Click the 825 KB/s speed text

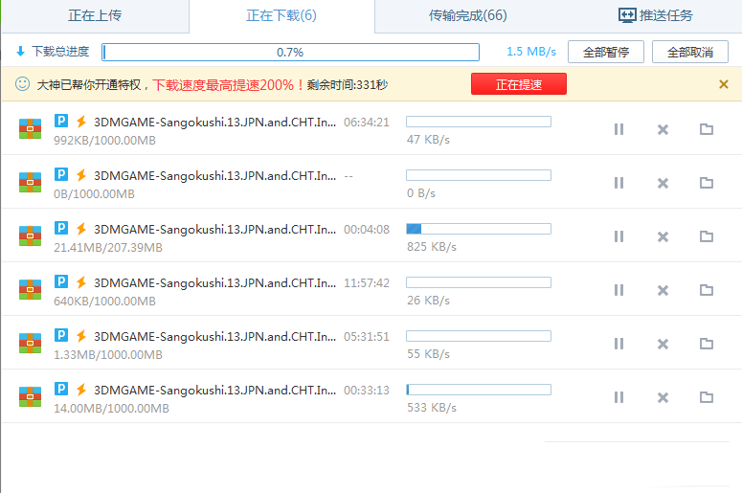point(432,247)
